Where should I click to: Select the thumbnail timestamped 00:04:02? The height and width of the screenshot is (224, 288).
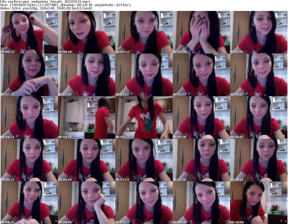[259, 75]
